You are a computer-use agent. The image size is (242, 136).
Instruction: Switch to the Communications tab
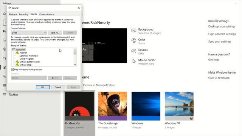(x=47, y=14)
